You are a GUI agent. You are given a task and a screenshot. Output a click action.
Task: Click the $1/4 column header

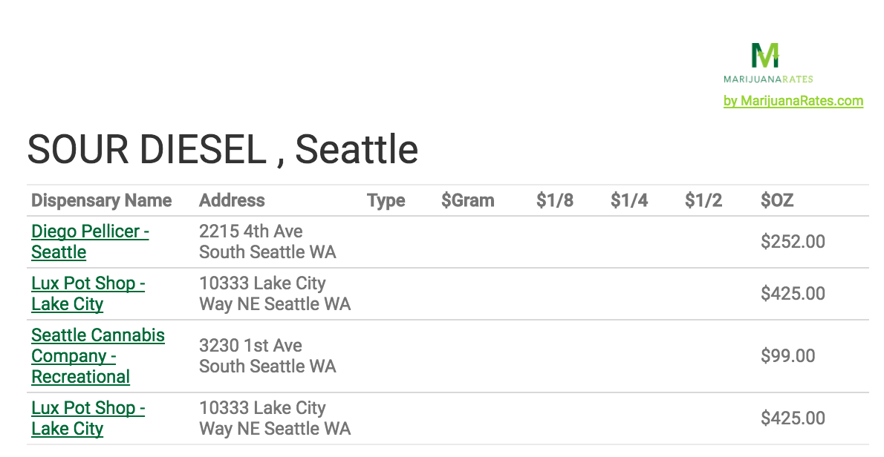(629, 200)
